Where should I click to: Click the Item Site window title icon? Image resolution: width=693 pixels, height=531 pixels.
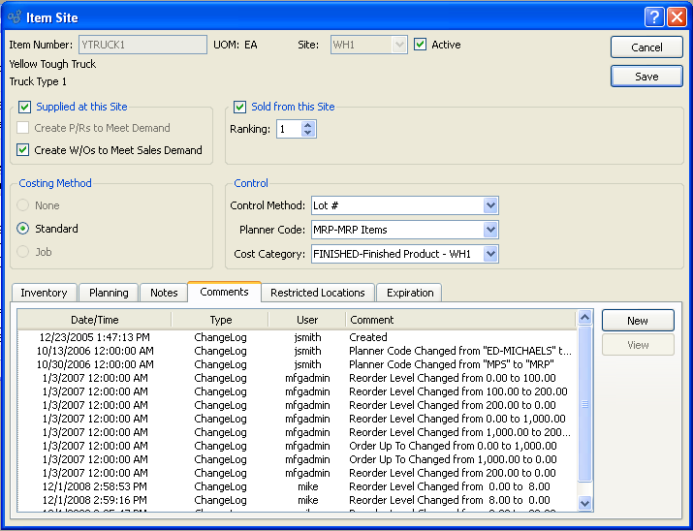13,16
